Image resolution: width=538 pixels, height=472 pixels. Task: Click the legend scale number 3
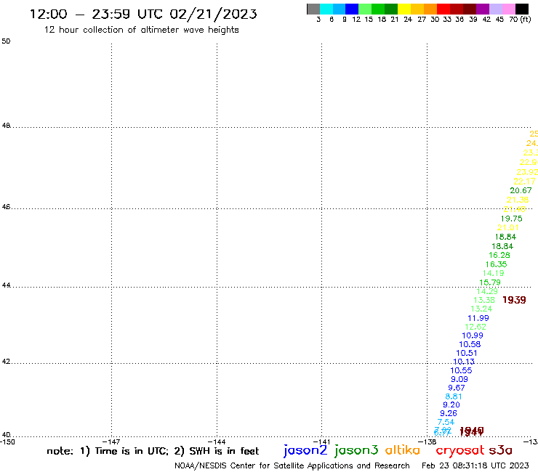click(x=318, y=19)
